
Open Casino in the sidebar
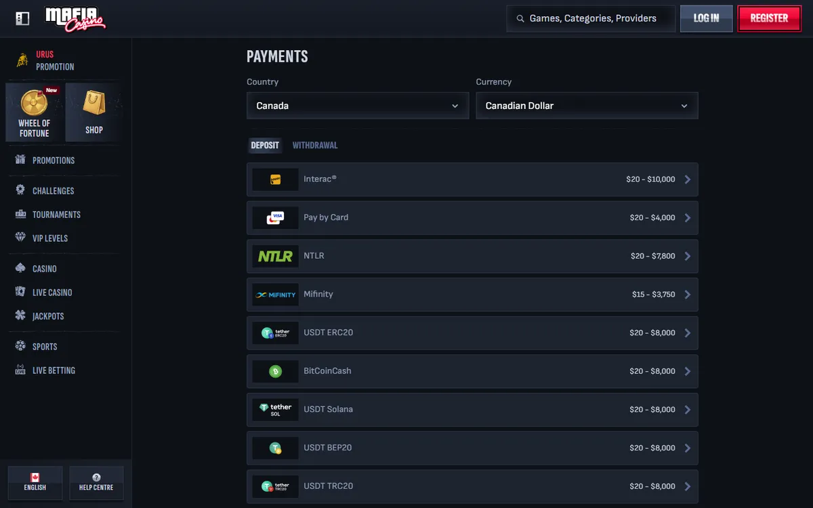coord(45,269)
